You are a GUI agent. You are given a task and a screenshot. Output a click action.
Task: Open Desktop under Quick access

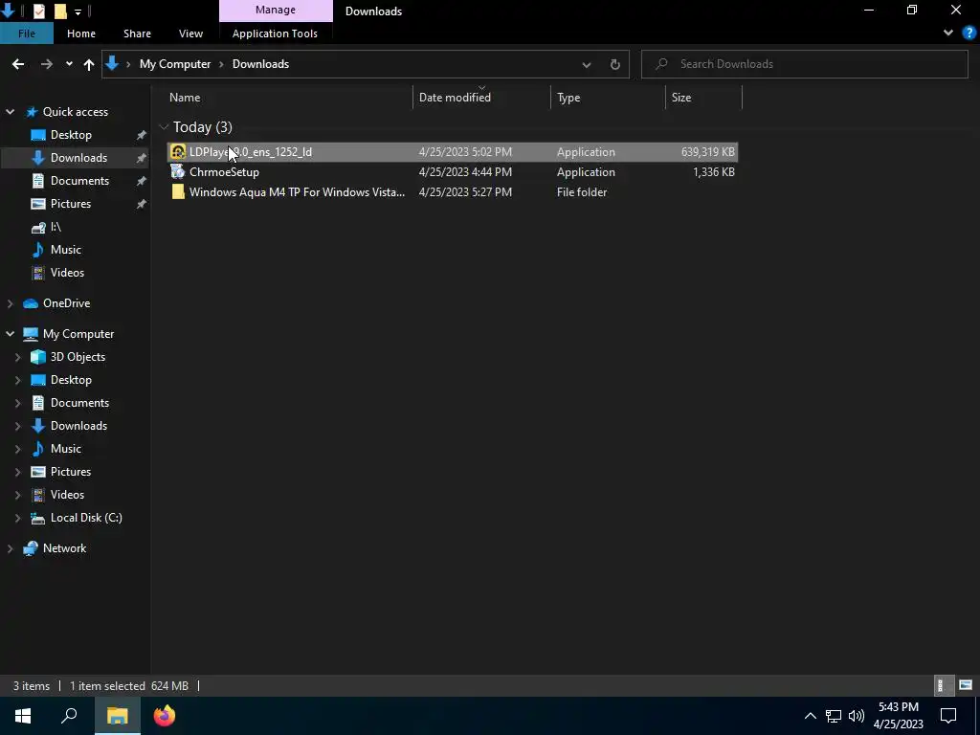[x=71, y=134]
